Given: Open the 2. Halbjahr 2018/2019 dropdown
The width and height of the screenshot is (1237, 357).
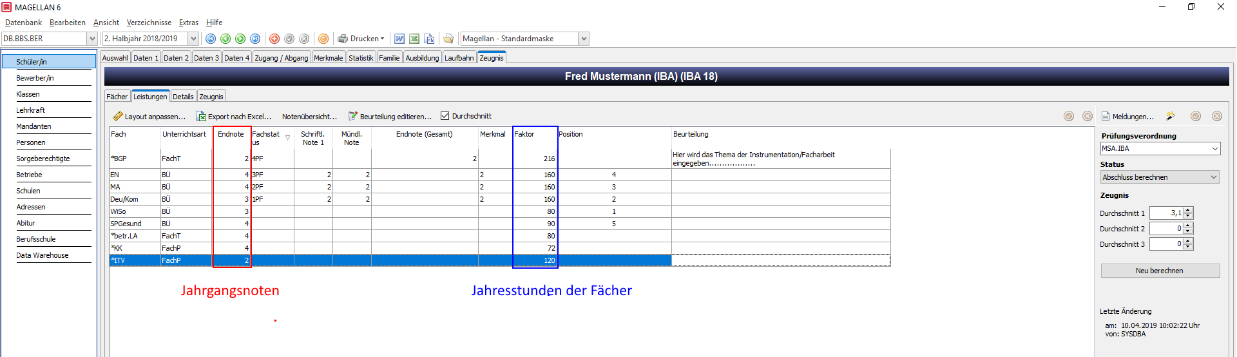Looking at the screenshot, I should [193, 39].
